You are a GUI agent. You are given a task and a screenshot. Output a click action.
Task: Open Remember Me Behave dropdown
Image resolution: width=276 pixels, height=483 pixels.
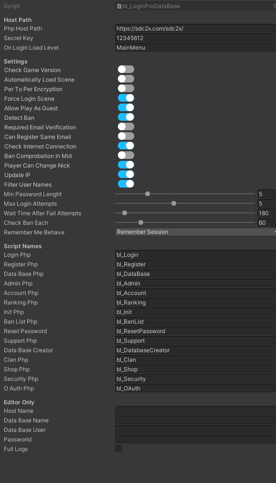pyautogui.click(x=196, y=232)
